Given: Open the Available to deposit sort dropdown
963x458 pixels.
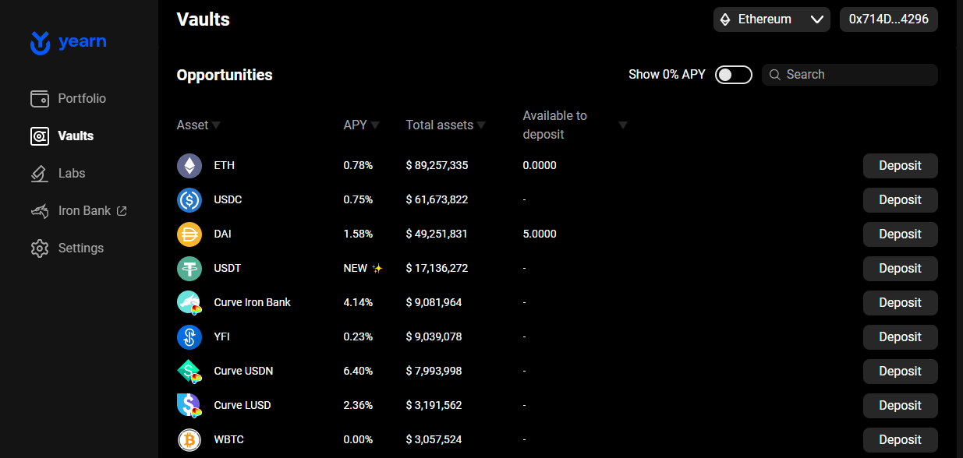Looking at the screenshot, I should (x=622, y=125).
